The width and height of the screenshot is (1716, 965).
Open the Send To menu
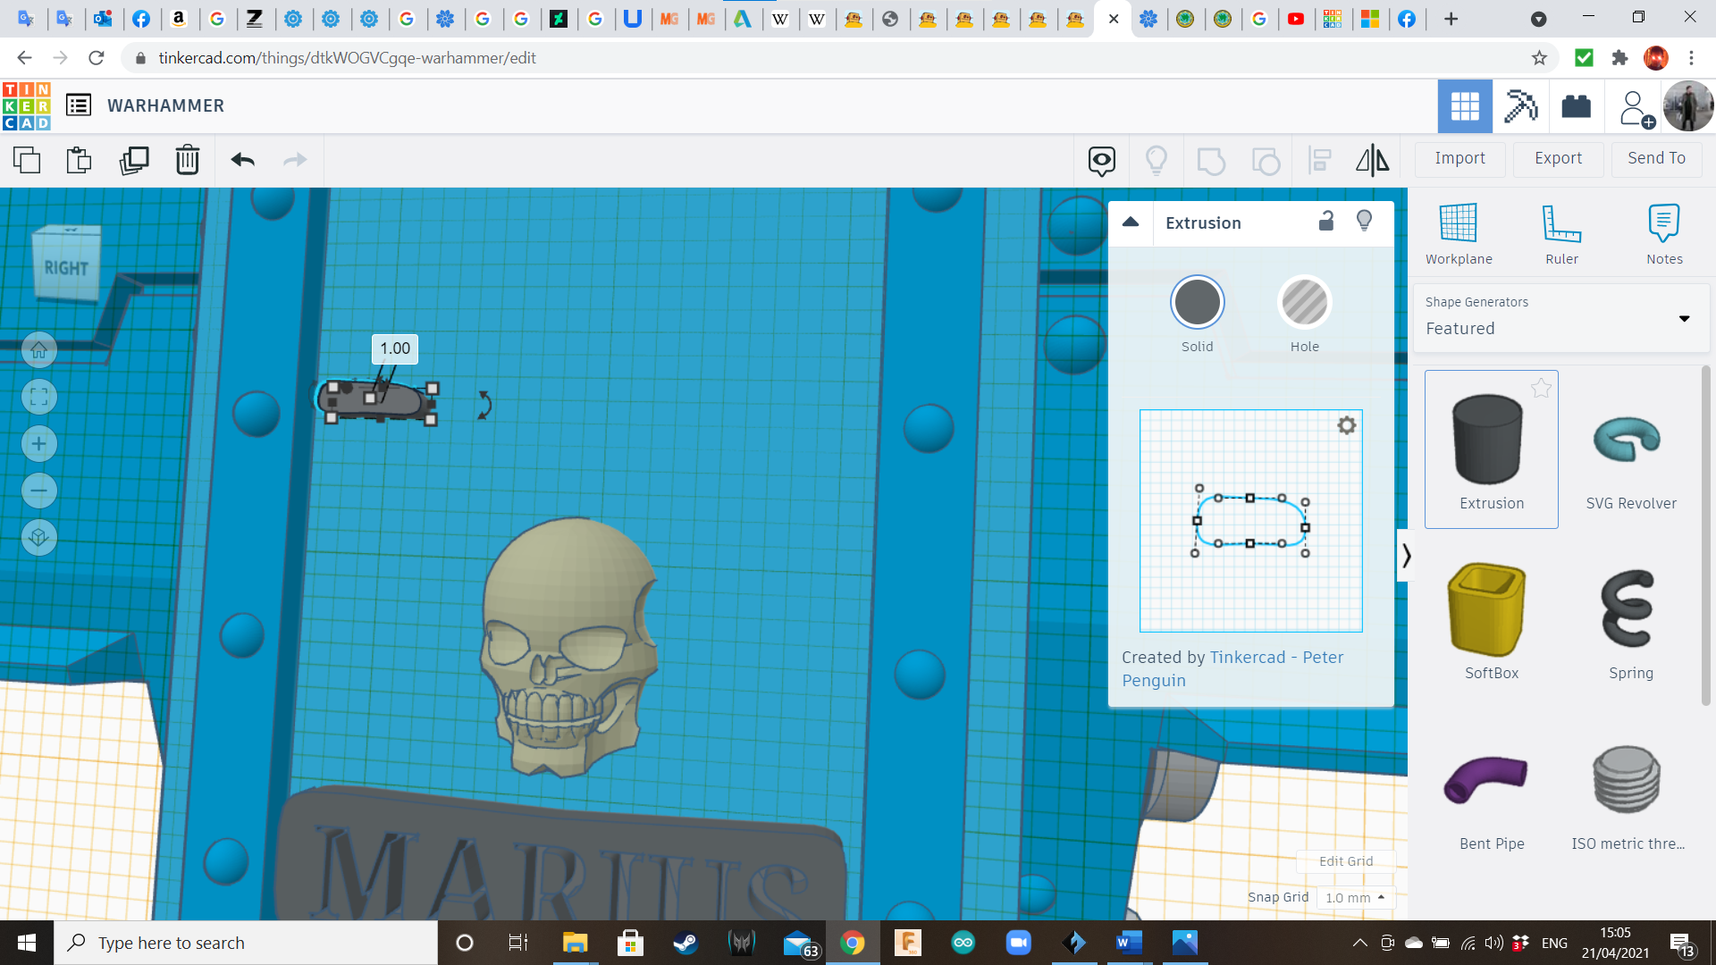pos(1656,158)
